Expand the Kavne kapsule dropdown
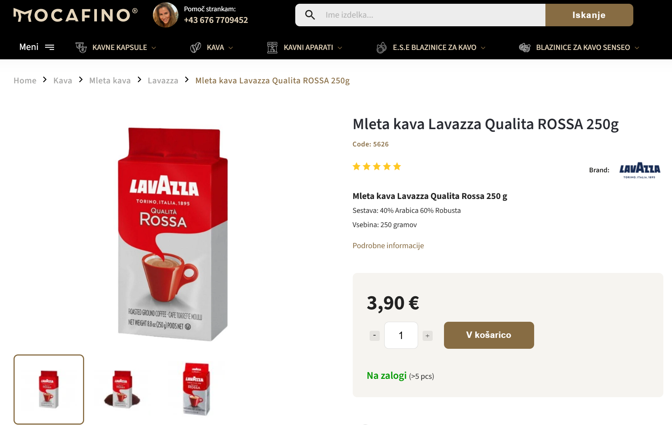Screen dimensions: 672x425 154,48
